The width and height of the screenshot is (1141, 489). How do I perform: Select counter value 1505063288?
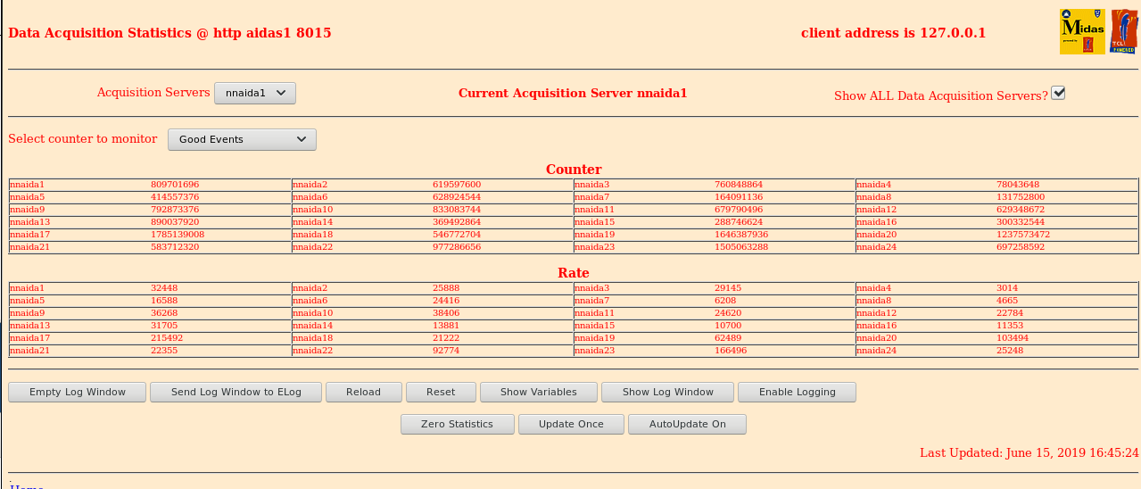[741, 247]
